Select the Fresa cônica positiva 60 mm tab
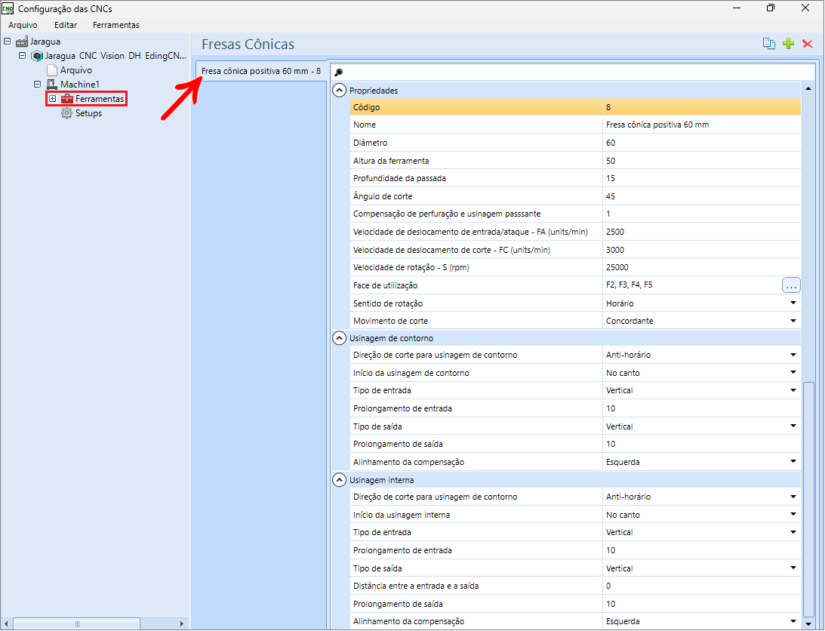Image resolution: width=825 pixels, height=631 pixels. coord(260,71)
